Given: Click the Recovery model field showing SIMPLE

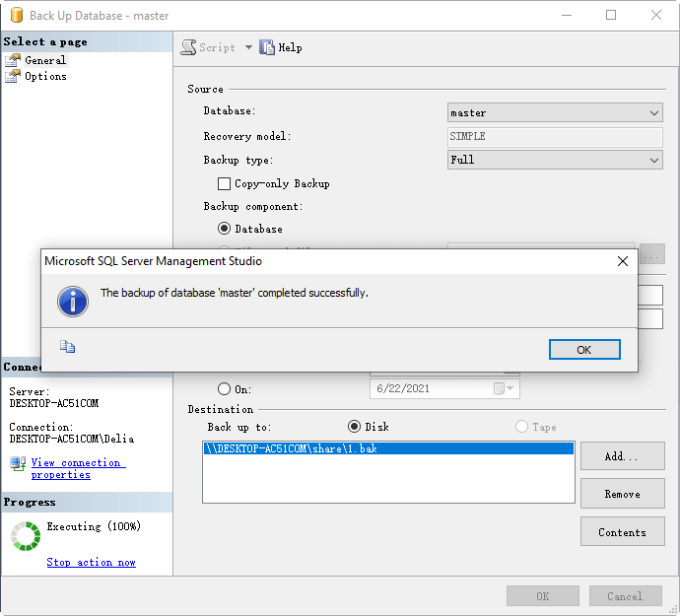Looking at the screenshot, I should click(x=555, y=136).
